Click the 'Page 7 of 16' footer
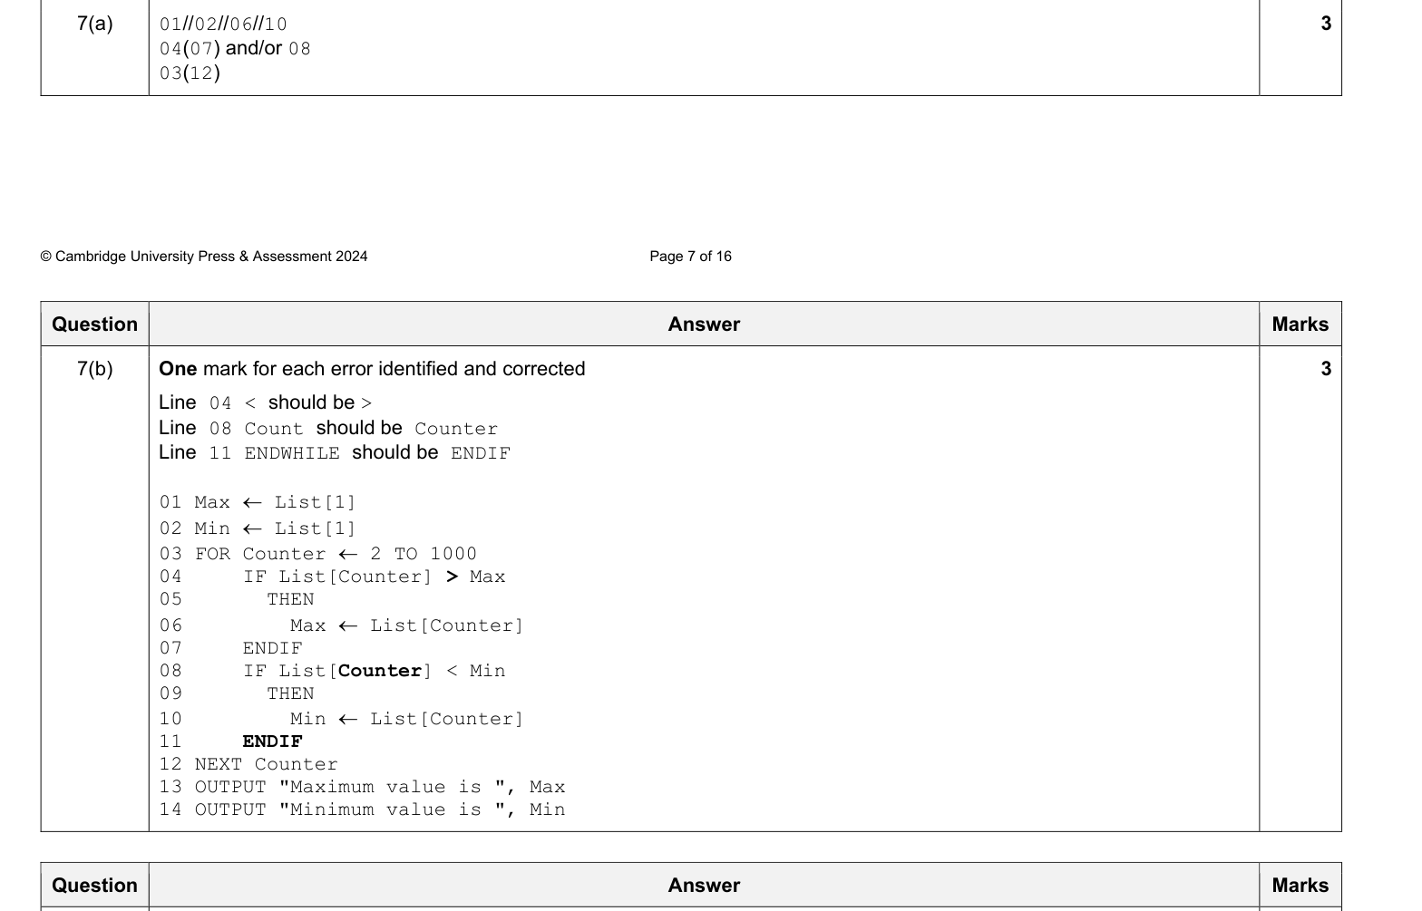Viewport: 1422px width, 911px height. click(690, 257)
